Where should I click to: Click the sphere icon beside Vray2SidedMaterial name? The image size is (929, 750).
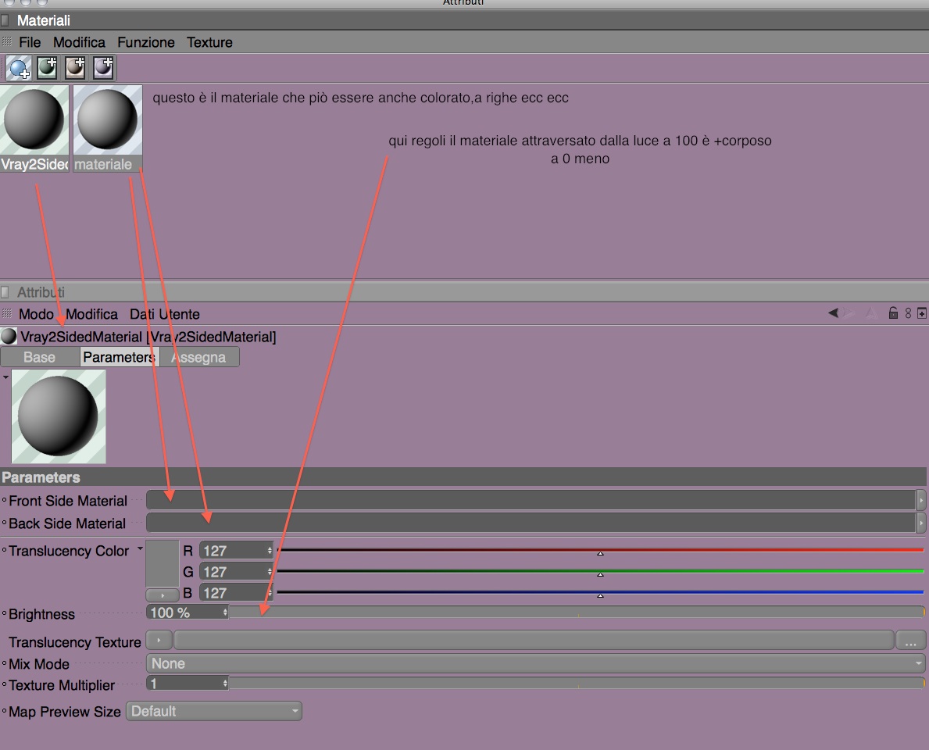[9, 337]
